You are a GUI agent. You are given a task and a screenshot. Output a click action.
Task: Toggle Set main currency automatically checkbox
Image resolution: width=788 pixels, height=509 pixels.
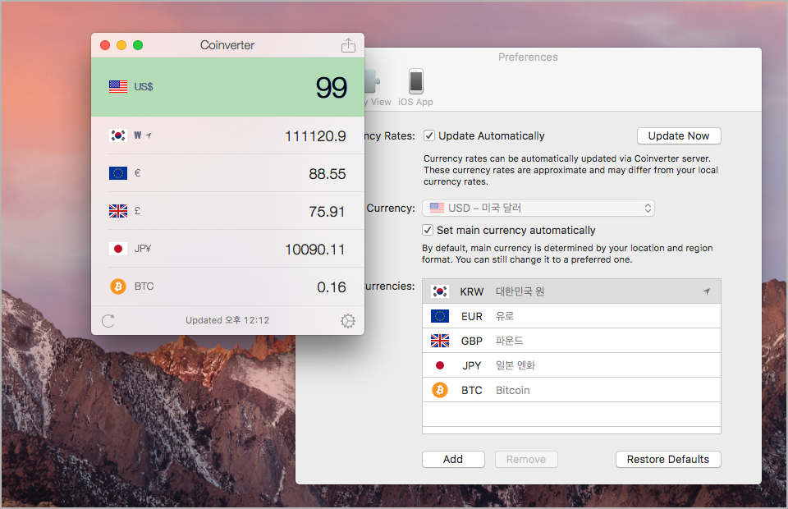[x=427, y=230]
